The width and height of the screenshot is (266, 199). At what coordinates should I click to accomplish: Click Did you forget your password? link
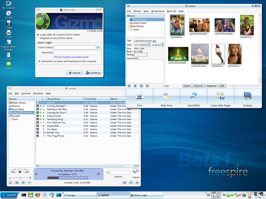pyautogui.click(x=71, y=57)
